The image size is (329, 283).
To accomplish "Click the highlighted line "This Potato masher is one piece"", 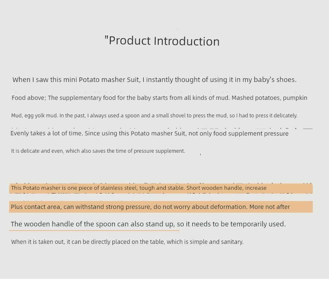I will tap(139, 188).
